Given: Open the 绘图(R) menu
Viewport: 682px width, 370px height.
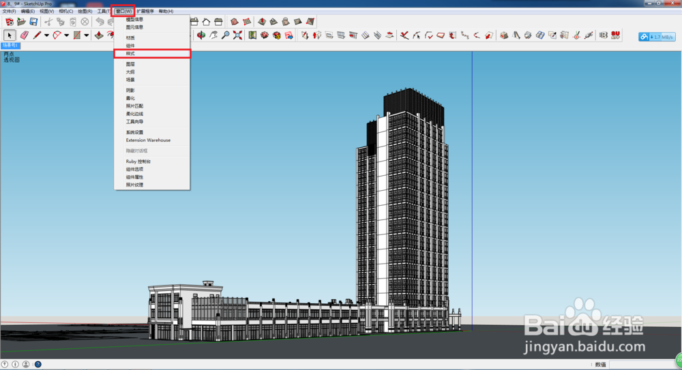Looking at the screenshot, I should pyautogui.click(x=85, y=12).
